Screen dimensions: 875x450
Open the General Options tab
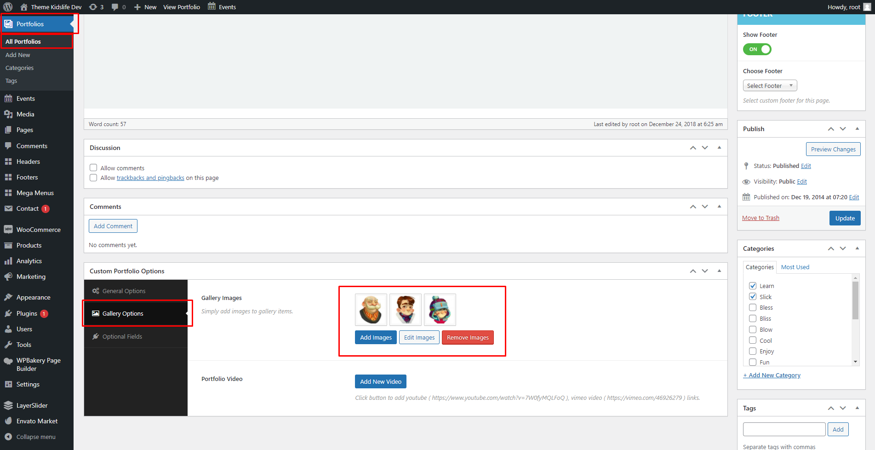(136, 291)
